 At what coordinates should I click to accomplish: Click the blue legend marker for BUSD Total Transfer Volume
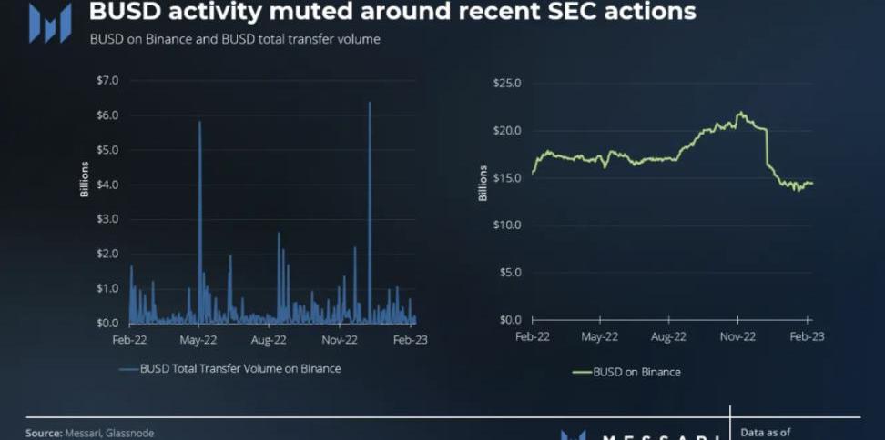coord(128,368)
